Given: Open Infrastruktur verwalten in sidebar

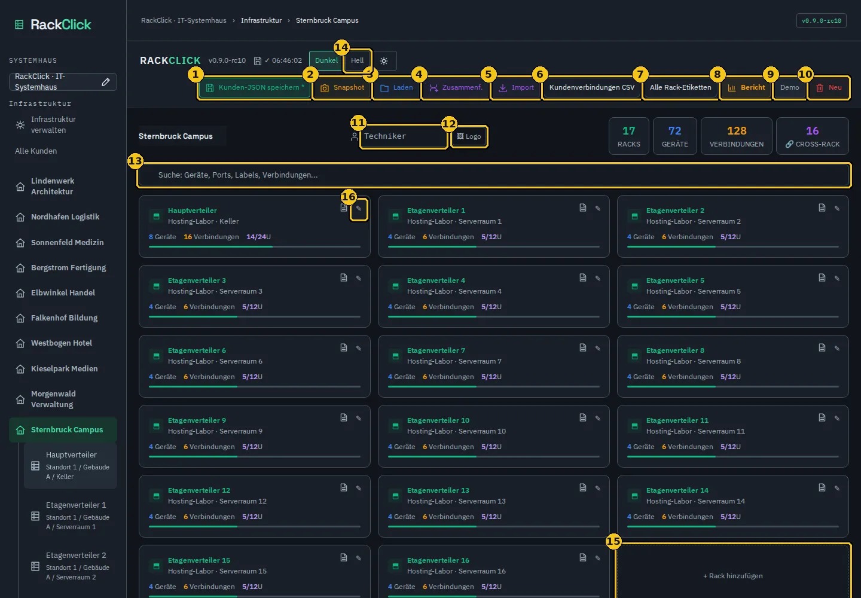Looking at the screenshot, I should click(63, 125).
